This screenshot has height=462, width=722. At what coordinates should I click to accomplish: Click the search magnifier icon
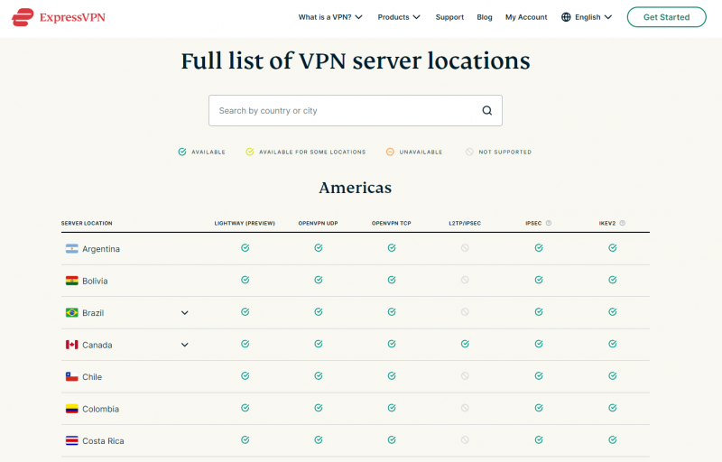[x=487, y=110]
